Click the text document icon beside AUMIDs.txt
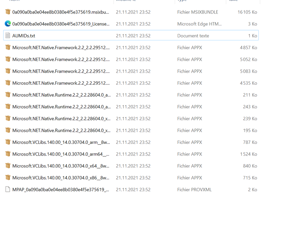 pyautogui.click(x=8, y=36)
